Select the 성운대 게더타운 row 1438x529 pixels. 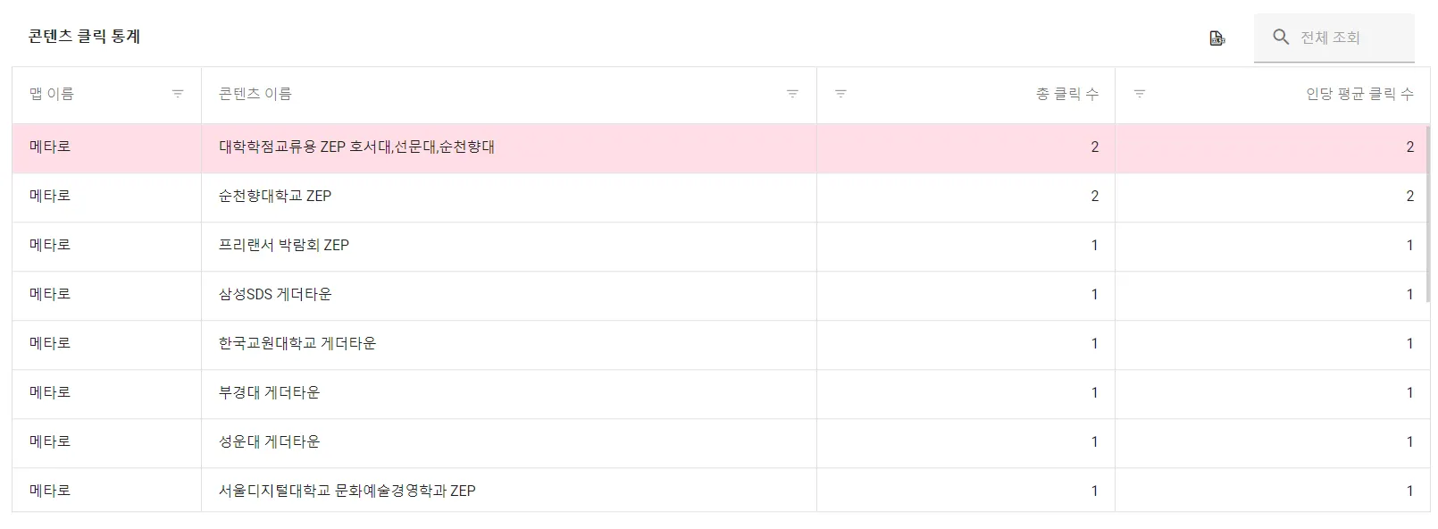click(269, 441)
